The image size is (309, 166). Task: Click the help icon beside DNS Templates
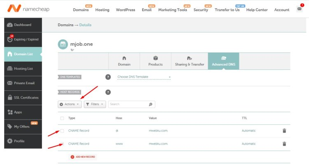108,77
